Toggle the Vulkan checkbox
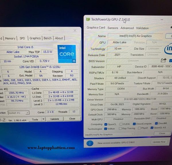Image resolution: width=172 pixels, height=165 pixels. pyautogui.click(x=105, y=129)
